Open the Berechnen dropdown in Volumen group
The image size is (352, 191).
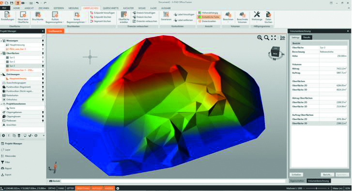(228, 17)
